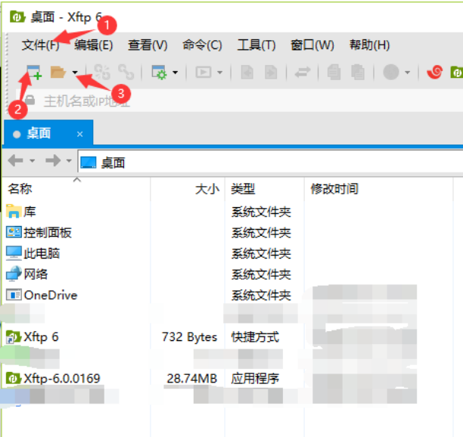
Task: Select the 网络 row
Action: coord(228,274)
